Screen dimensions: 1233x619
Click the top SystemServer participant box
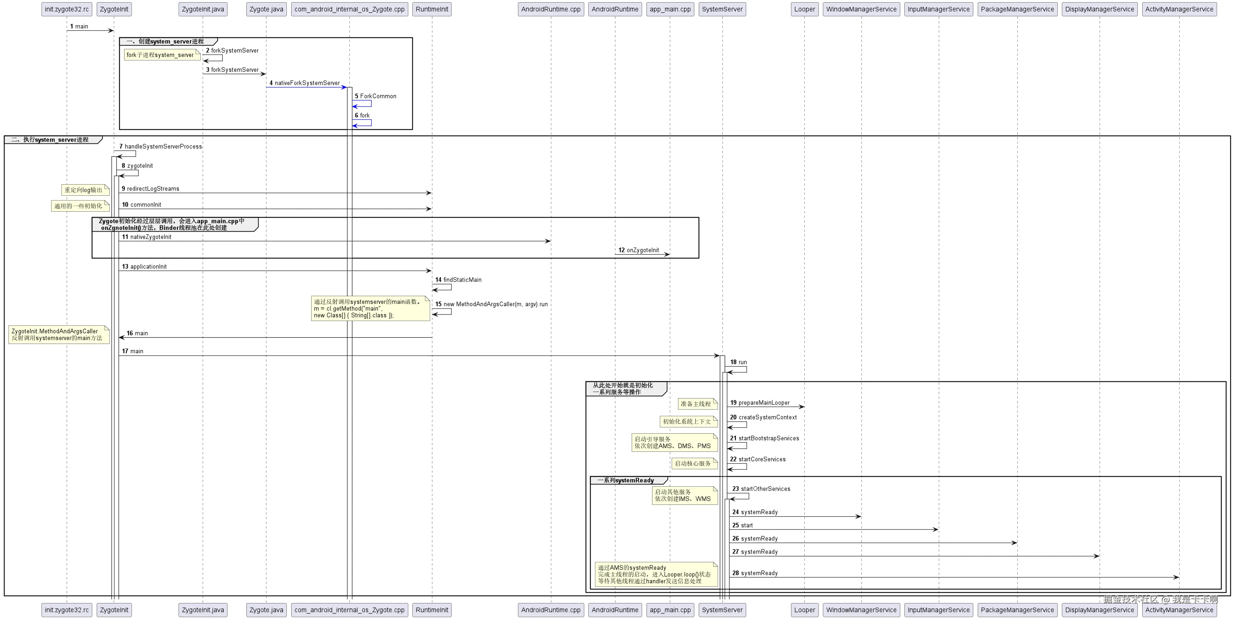[722, 9]
